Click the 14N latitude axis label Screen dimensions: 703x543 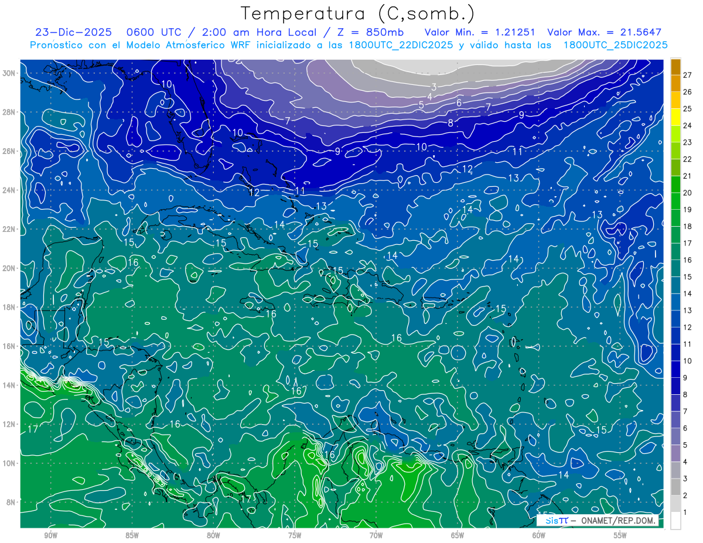(8, 385)
